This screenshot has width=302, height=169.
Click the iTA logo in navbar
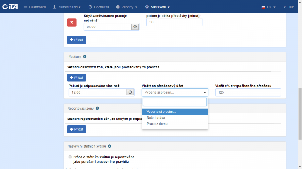(x=9, y=7)
